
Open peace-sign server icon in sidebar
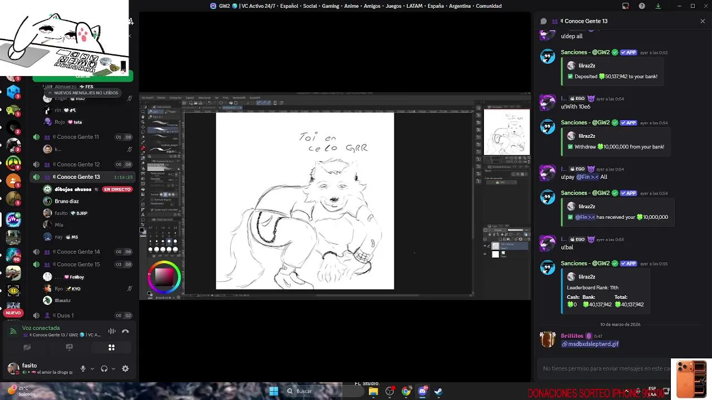click(13, 164)
